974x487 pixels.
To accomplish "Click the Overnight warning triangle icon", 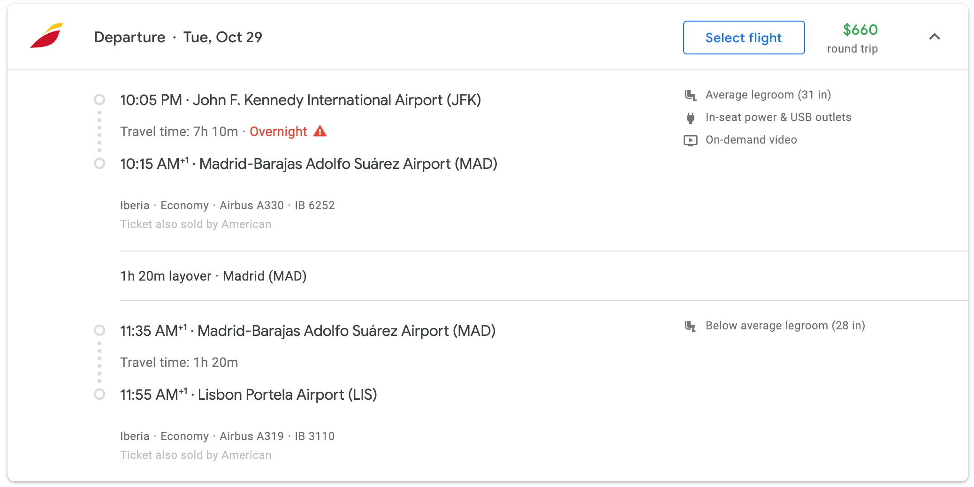I will 320,131.
